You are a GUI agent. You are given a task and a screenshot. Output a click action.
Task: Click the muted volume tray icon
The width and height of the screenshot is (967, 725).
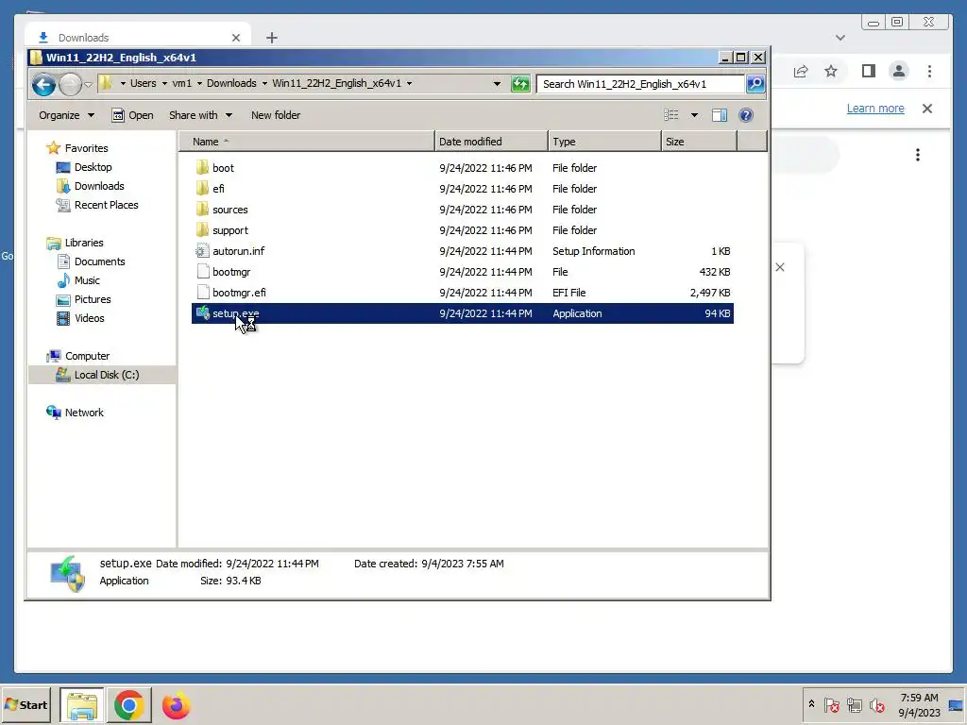pos(875,704)
